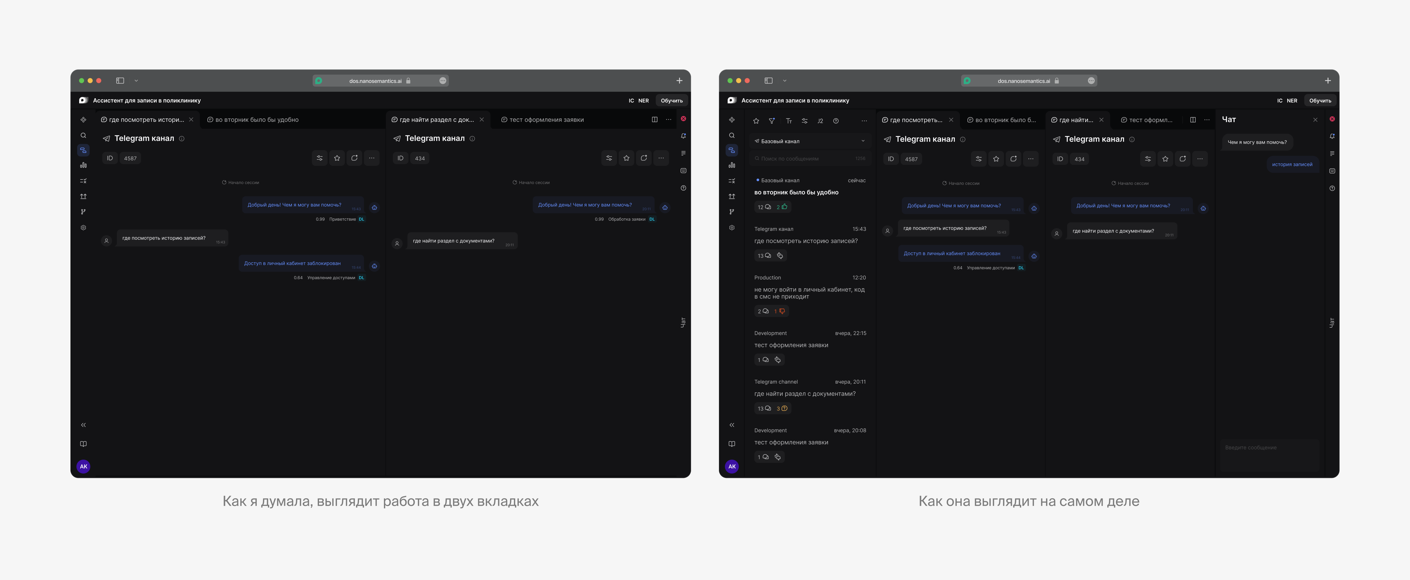Image resolution: width=1410 pixels, height=580 pixels.
Task: Open browser sidebar chevron dropdown in left window
Action: pos(136,80)
